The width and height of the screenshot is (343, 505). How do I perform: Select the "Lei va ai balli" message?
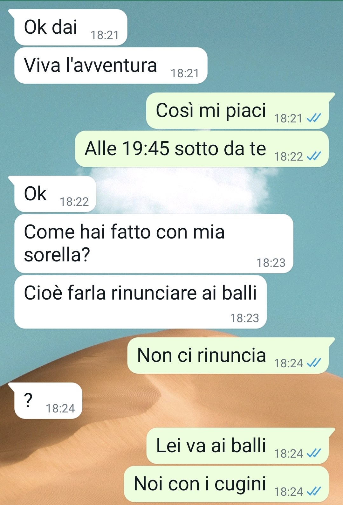pyautogui.click(x=237, y=446)
